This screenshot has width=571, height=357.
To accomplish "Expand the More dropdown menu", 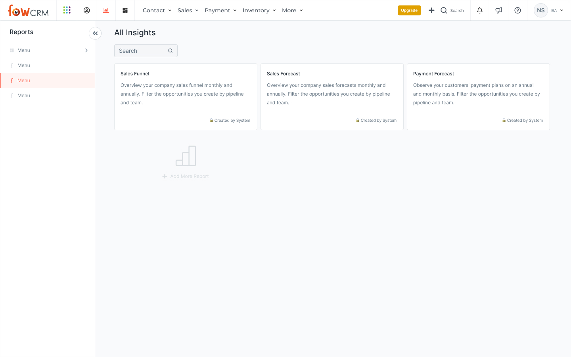I will pyautogui.click(x=292, y=10).
